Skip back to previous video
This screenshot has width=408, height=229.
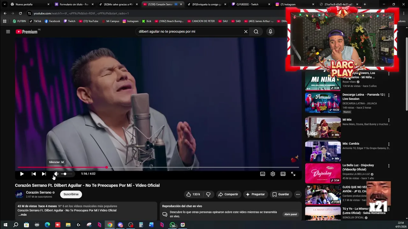[x=34, y=174]
